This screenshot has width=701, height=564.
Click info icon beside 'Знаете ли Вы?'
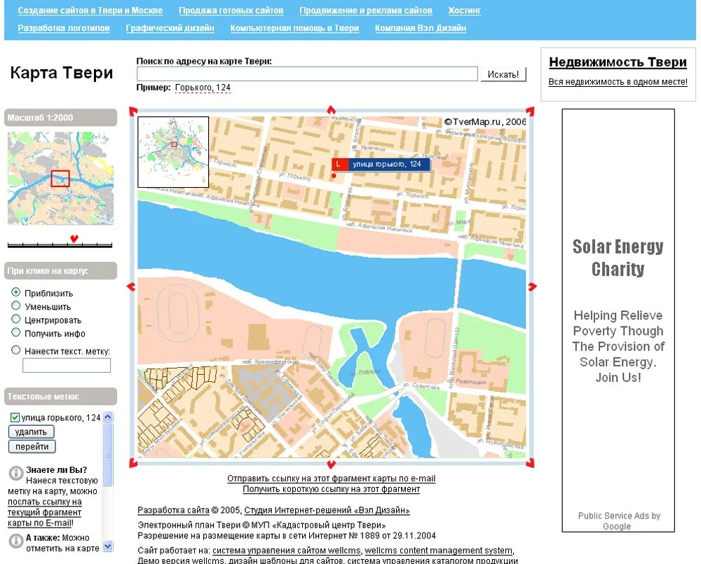15,473
